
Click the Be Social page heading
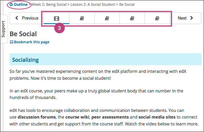pos(23,34)
